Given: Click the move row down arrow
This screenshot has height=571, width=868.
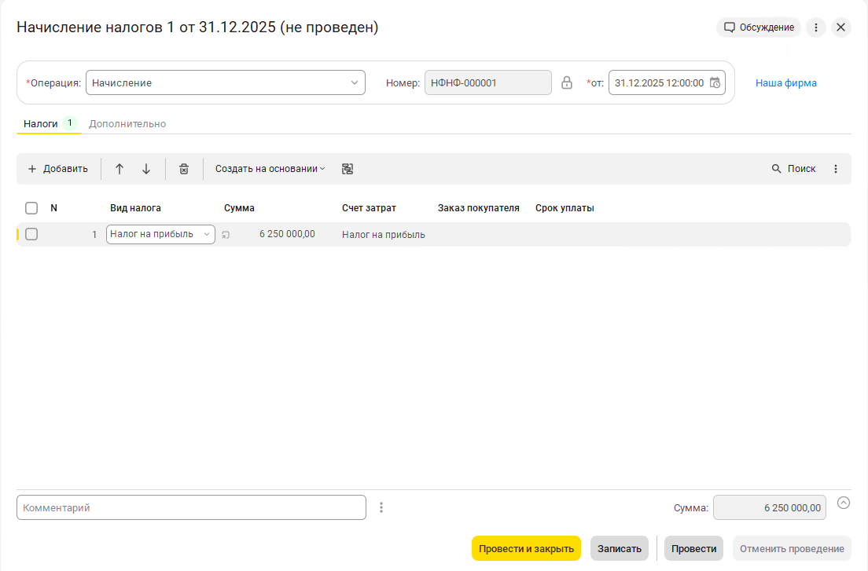Looking at the screenshot, I should [x=146, y=169].
